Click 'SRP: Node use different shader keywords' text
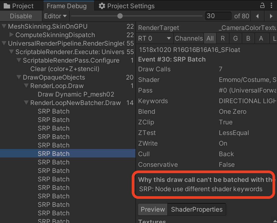The height and width of the screenshot is (223, 277). click(201, 189)
